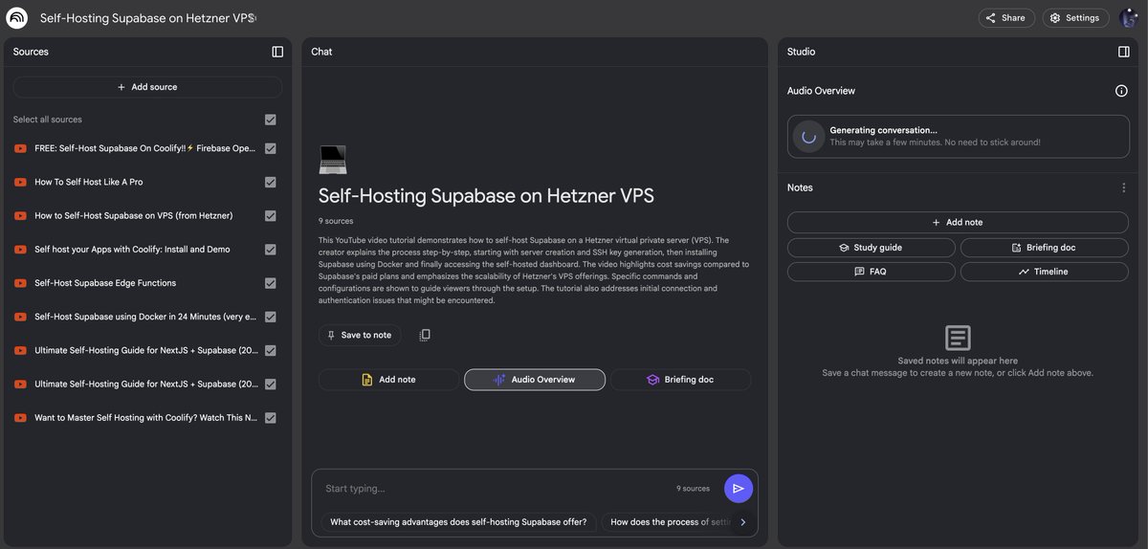Click Add note in Studio panel
Screen dimensions: 1148x549
point(958,222)
